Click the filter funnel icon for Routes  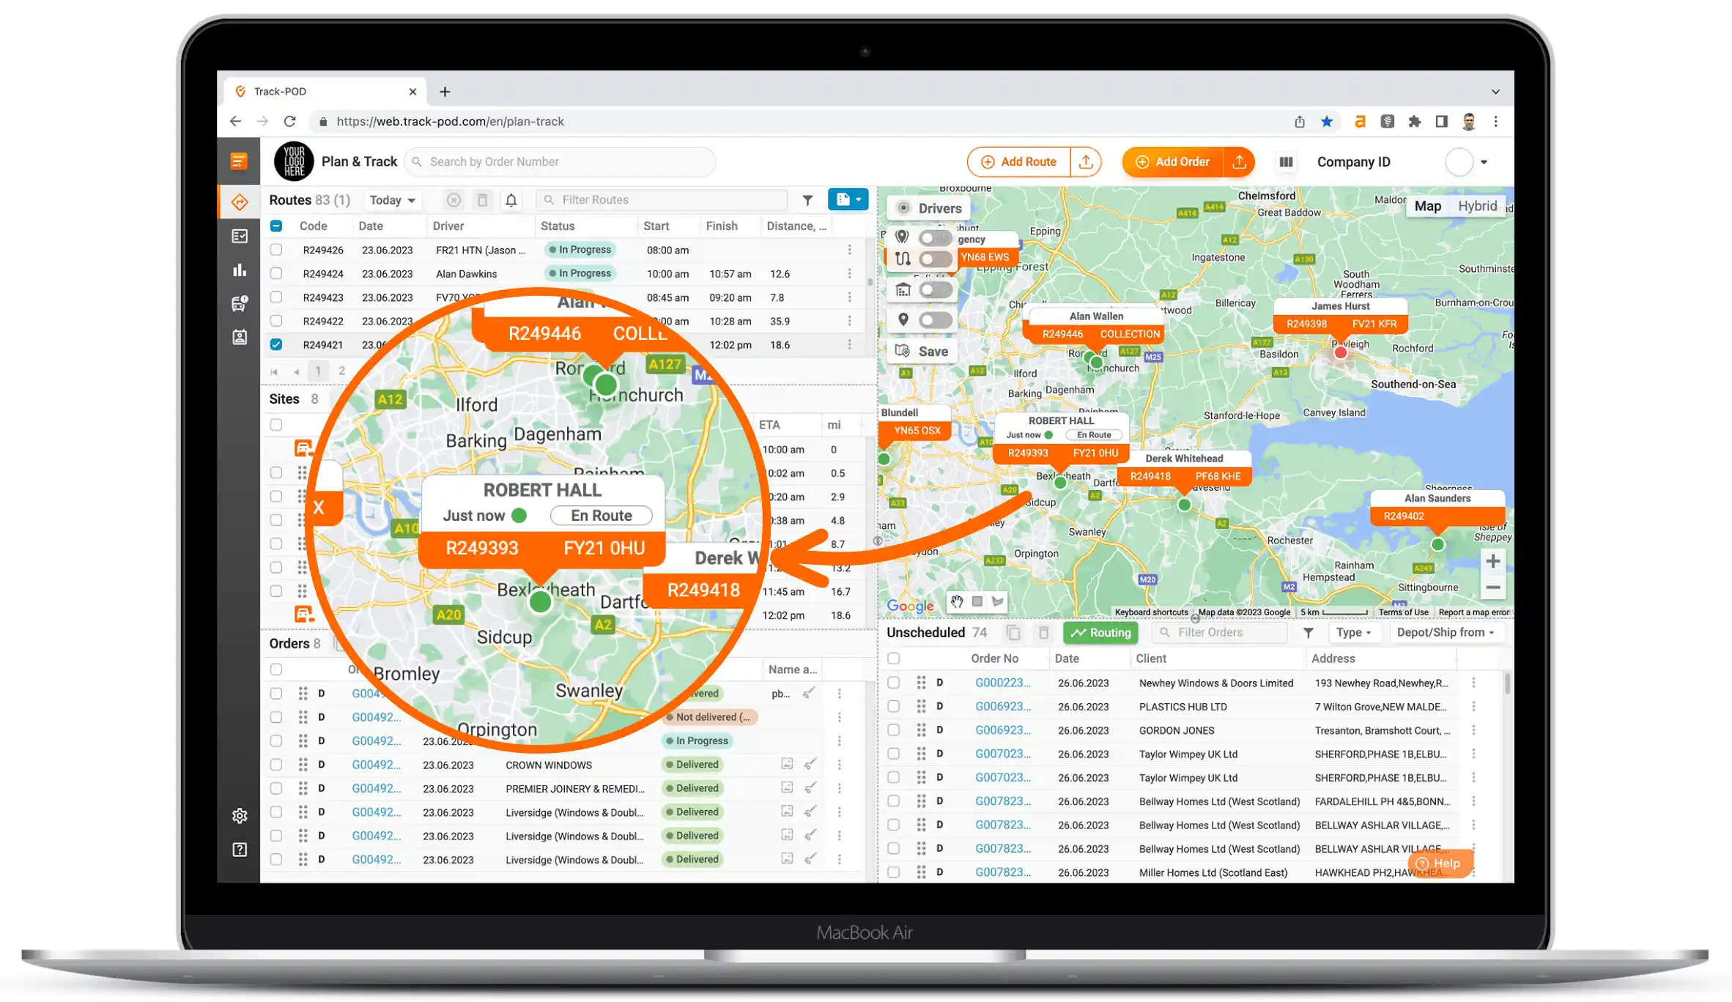(x=807, y=200)
